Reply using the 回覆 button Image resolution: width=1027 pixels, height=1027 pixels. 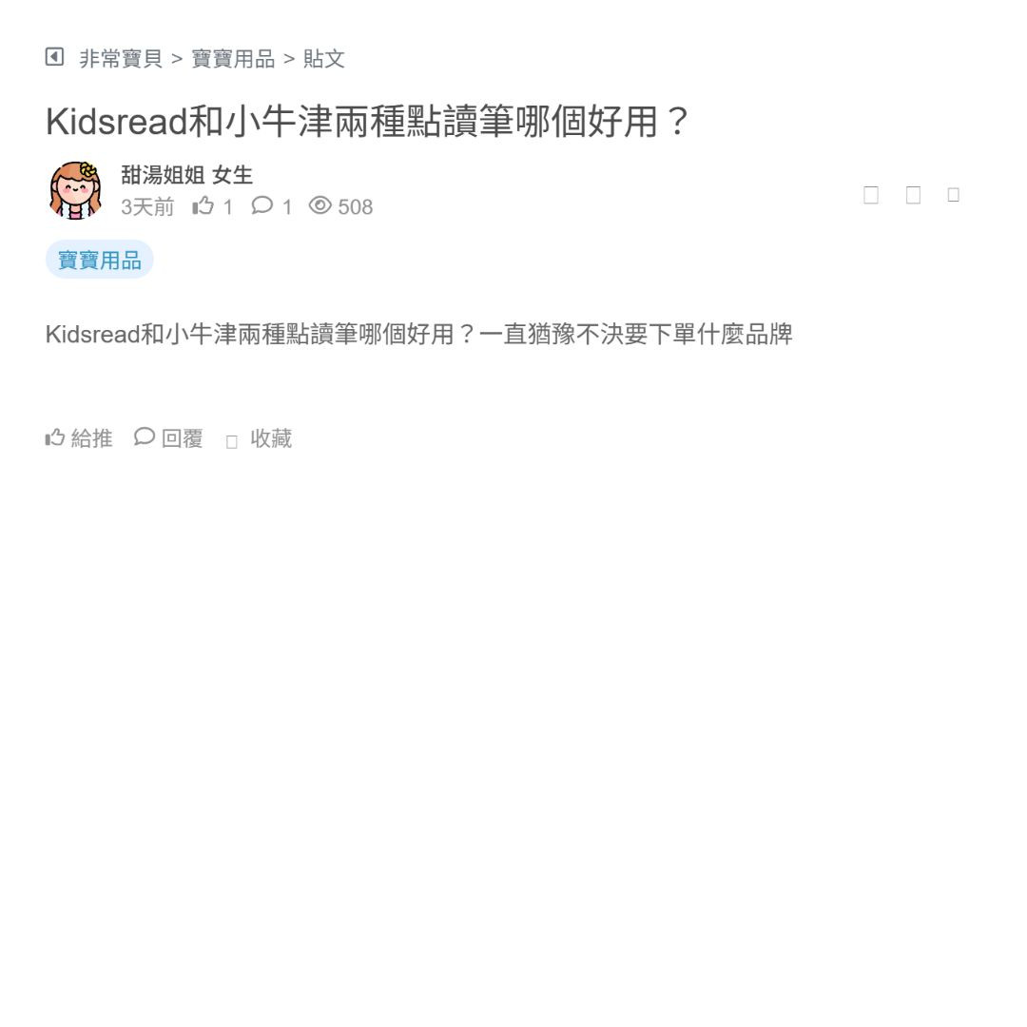pos(168,438)
